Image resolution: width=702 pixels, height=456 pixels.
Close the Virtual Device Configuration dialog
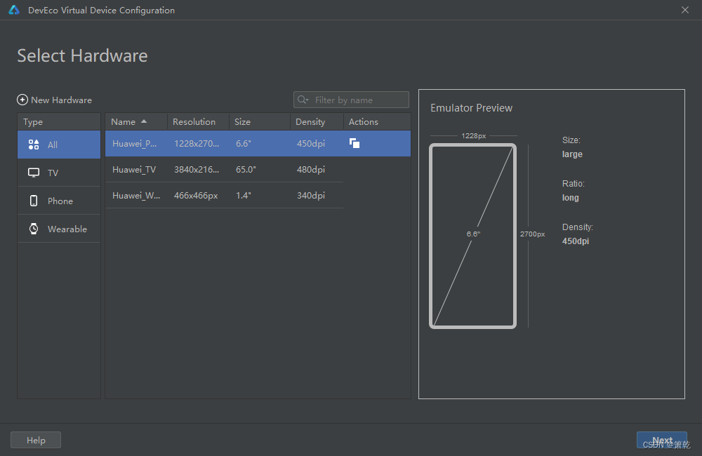tap(685, 10)
